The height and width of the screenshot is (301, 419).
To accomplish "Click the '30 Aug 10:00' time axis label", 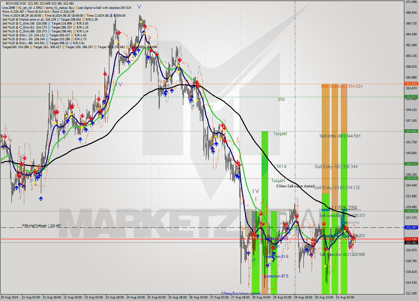I will pos(324,298).
